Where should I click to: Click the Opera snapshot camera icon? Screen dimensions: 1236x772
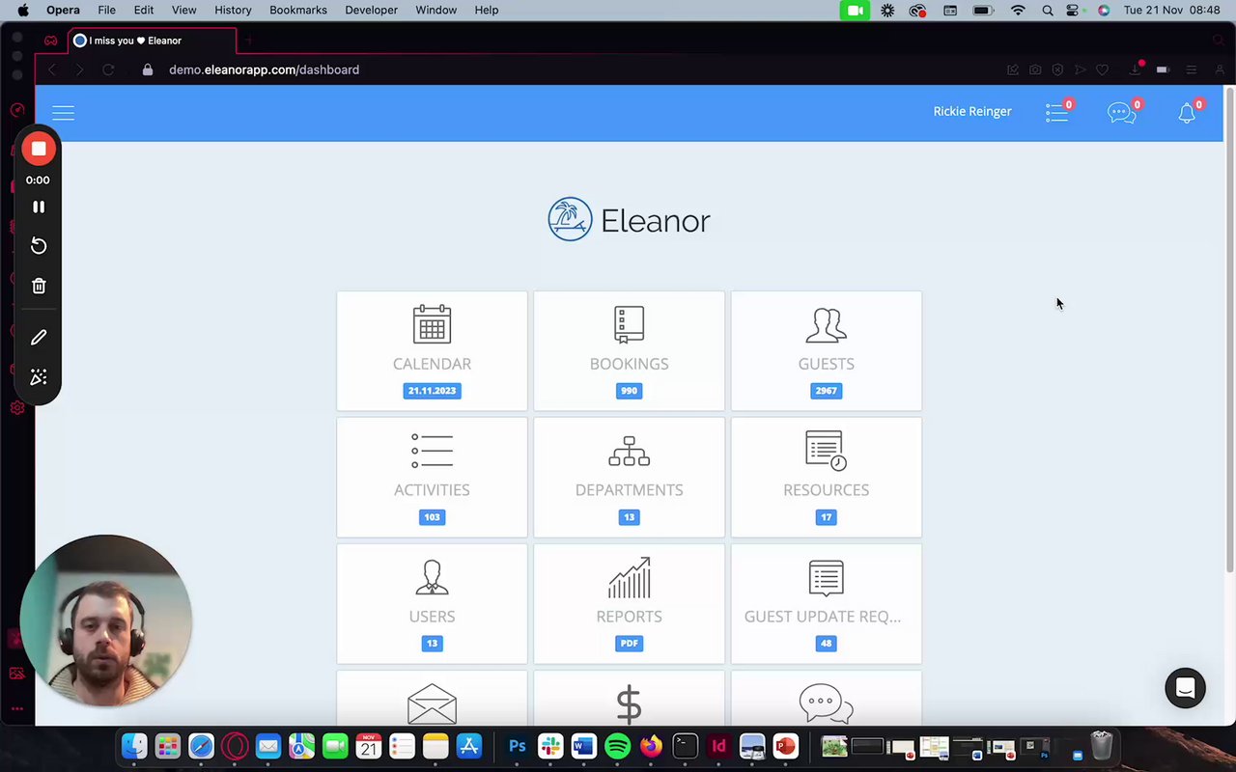(x=1035, y=69)
